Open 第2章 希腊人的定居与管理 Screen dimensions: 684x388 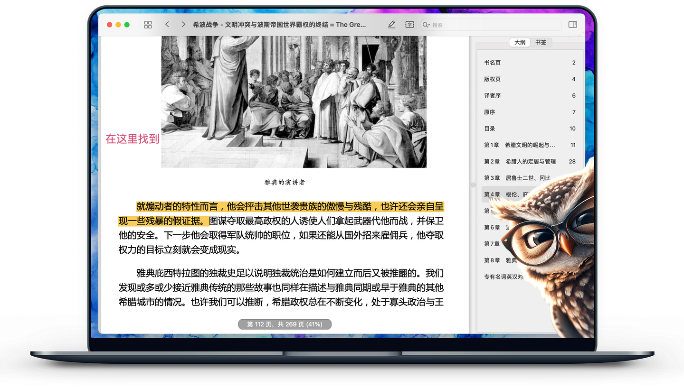520,162
